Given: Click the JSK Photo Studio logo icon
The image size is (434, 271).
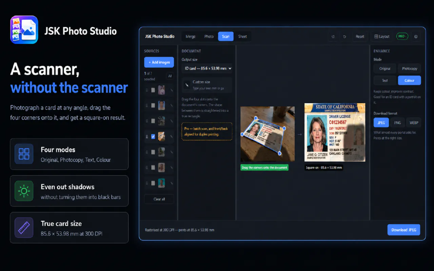Looking at the screenshot, I should 24,30.
